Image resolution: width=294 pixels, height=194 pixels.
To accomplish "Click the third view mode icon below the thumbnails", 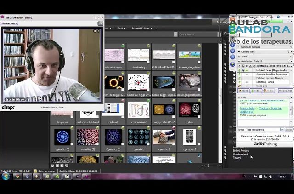I will pyautogui.click(x=62, y=165).
